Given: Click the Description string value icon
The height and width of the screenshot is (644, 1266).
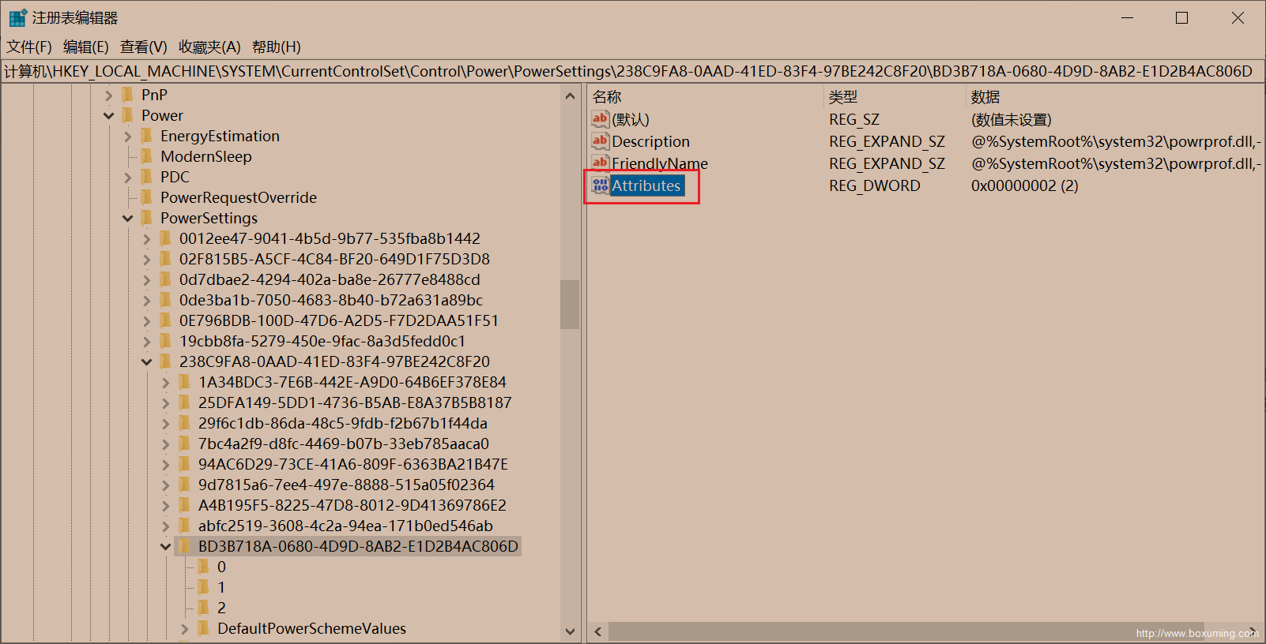Looking at the screenshot, I should (601, 141).
